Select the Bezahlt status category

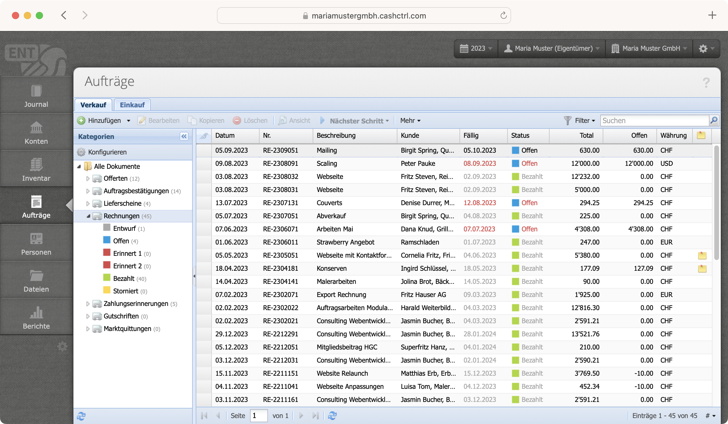pos(124,278)
